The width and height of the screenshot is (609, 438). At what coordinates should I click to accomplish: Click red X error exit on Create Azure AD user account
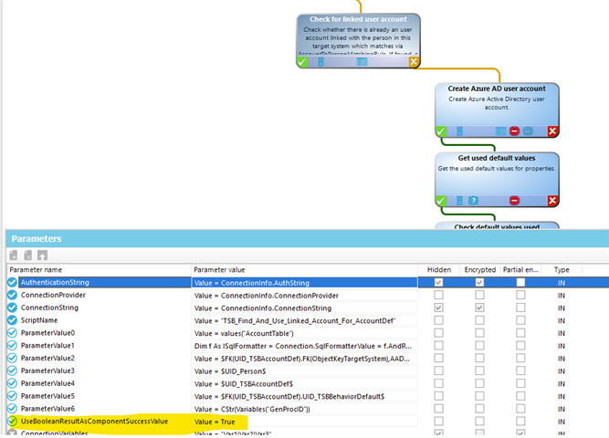coord(552,131)
